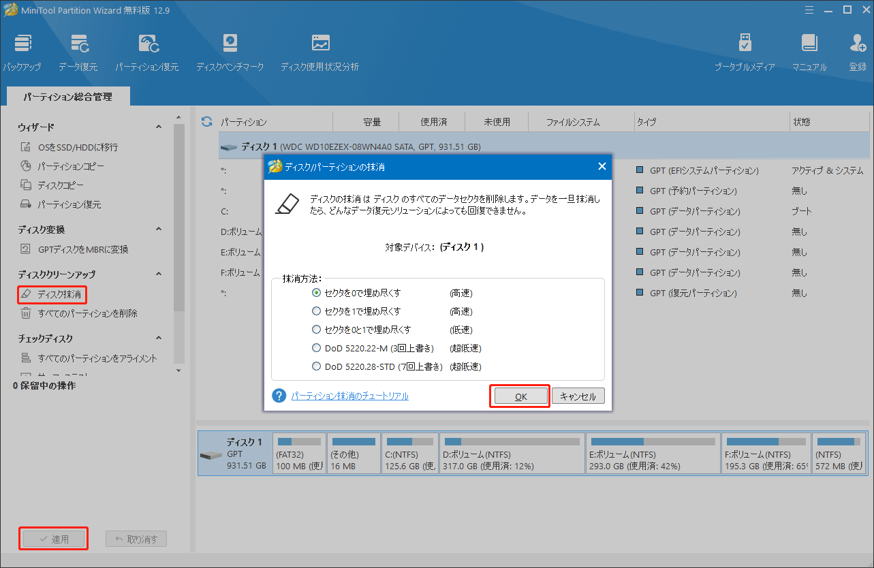Open パーティション抹消のチュートリアル link
This screenshot has width=874, height=568.
(x=349, y=396)
